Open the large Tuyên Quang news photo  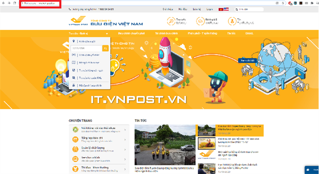click(165, 145)
